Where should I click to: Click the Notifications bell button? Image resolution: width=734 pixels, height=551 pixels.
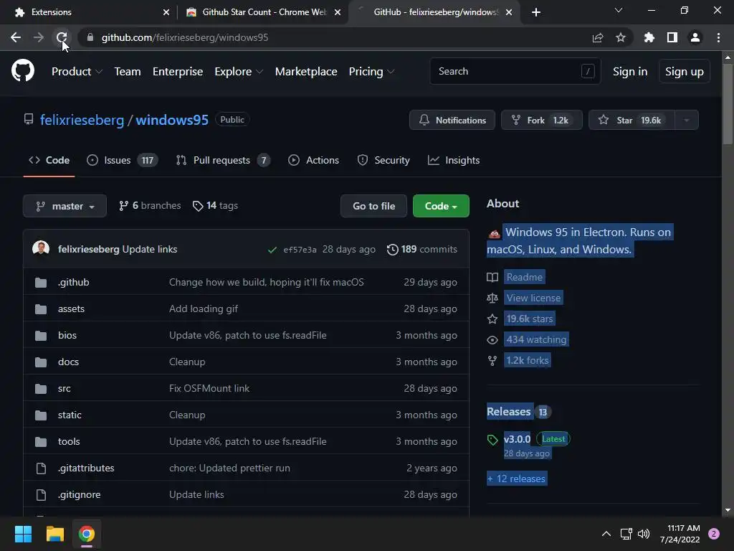(x=452, y=120)
